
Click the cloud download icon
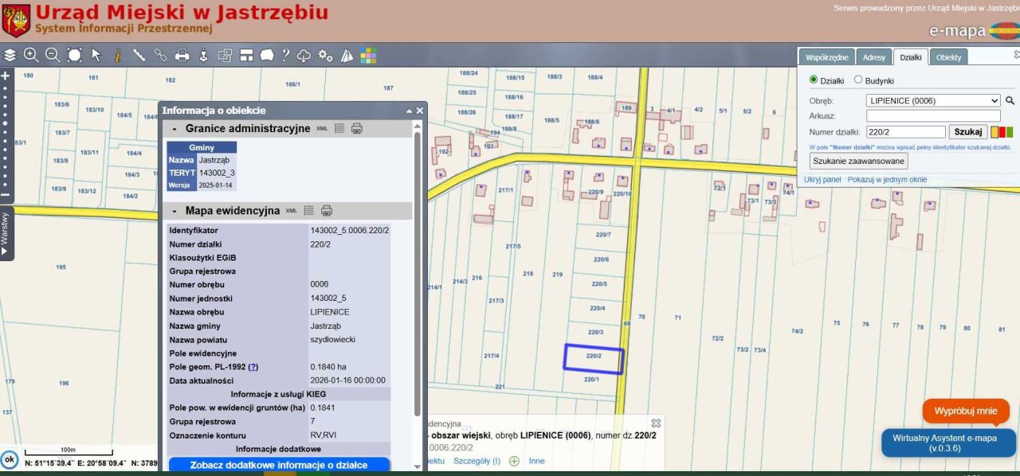pyautogui.click(x=304, y=56)
